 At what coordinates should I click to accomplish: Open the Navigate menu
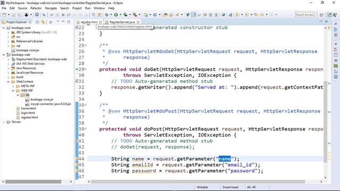click(x=51, y=8)
